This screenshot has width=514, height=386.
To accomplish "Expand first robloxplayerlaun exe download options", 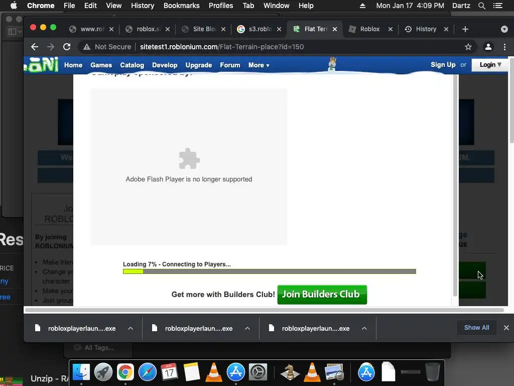I will (131, 328).
